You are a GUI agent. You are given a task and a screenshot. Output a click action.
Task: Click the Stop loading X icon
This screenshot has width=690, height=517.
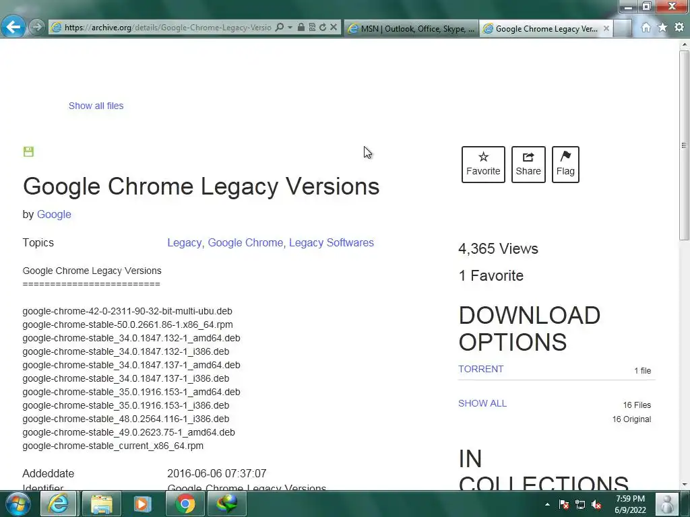click(x=334, y=27)
